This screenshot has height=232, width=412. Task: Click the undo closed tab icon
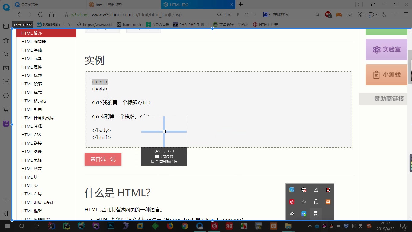pyautogui.click(x=372, y=14)
